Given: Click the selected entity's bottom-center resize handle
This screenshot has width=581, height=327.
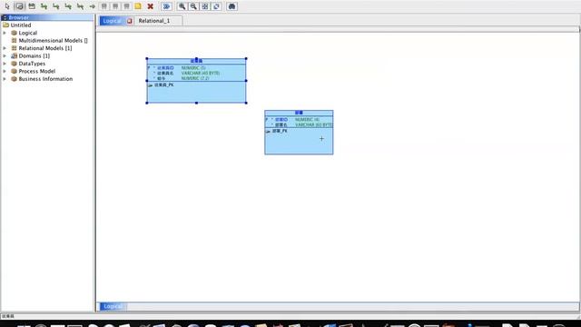Looking at the screenshot, I should tap(196, 103).
